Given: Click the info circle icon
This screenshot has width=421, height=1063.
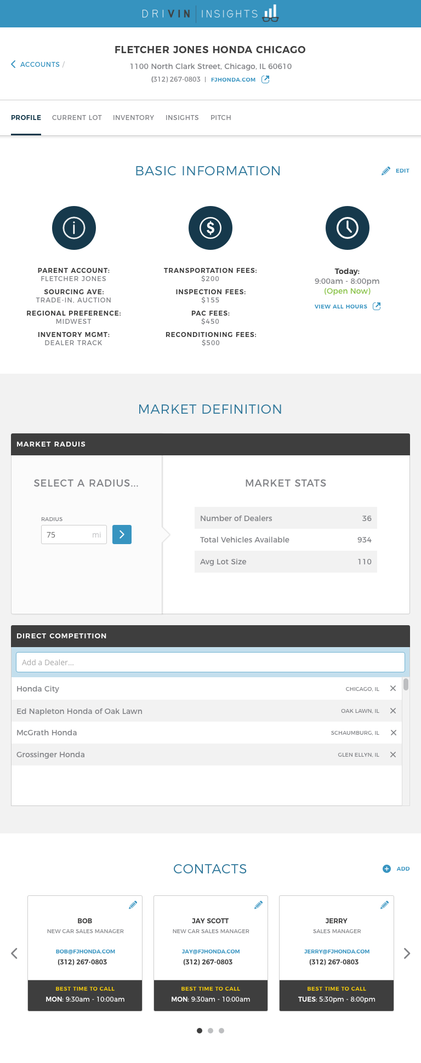Looking at the screenshot, I should 74,228.
